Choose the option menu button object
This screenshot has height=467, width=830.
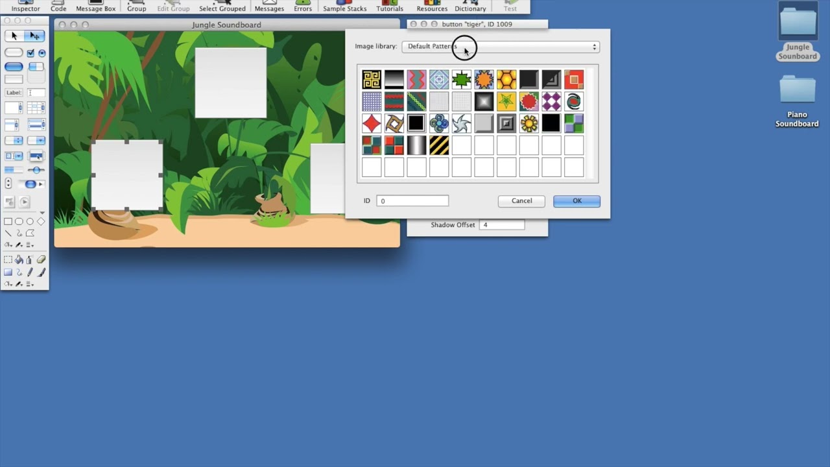pos(14,140)
